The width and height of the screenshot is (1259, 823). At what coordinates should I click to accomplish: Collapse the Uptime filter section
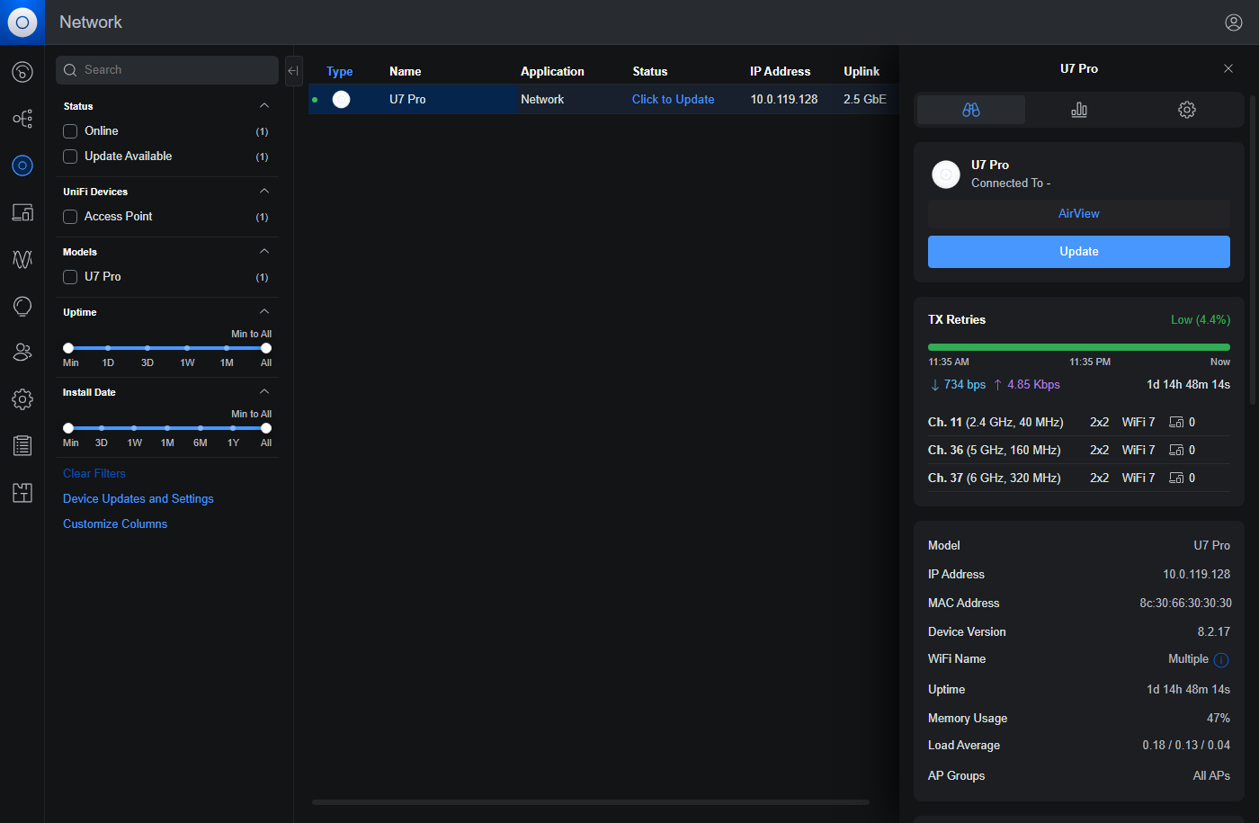264,312
